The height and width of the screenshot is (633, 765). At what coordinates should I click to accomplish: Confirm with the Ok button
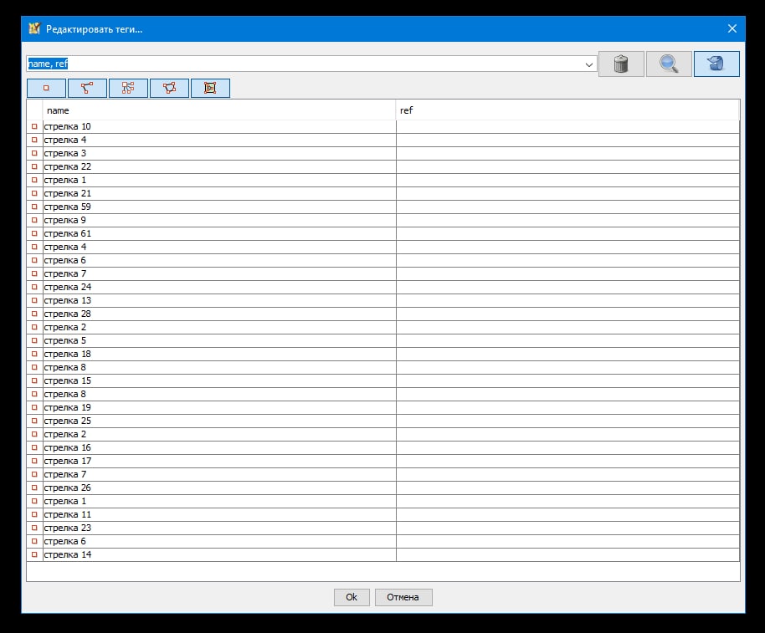352,597
